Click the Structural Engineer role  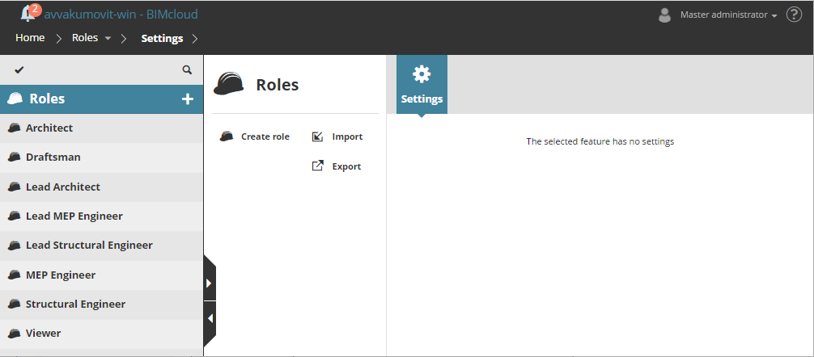(x=75, y=304)
